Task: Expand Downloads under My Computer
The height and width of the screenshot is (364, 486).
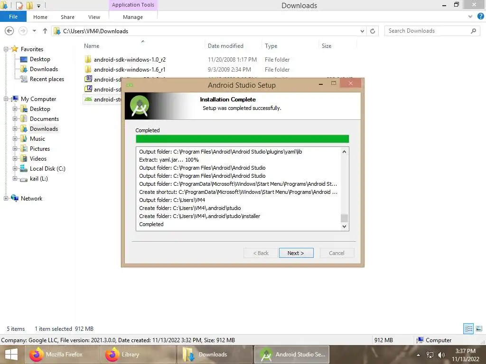Action: coord(15,129)
